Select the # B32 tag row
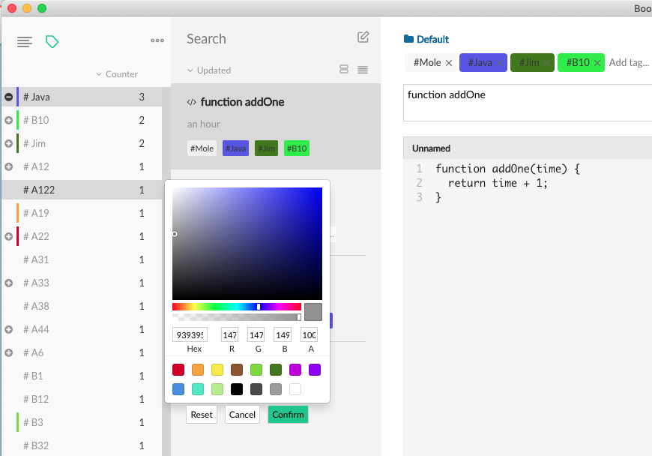 (x=82, y=446)
